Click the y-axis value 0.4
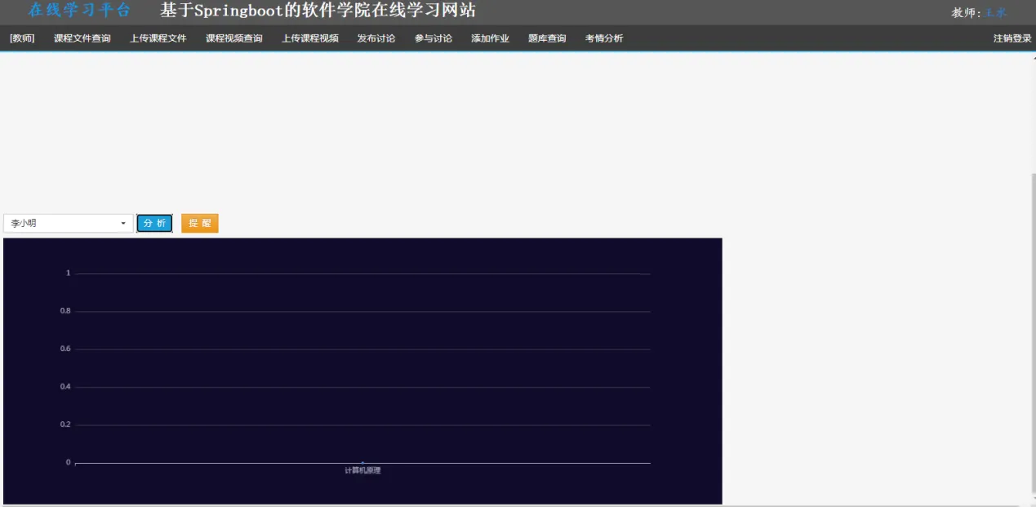This screenshot has width=1036, height=507. click(x=65, y=386)
